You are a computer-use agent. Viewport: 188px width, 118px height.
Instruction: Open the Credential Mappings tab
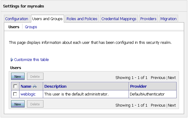(119, 19)
